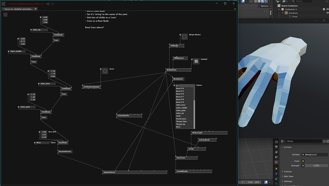Screen dimensions: 329x186
Task: Select the ResolveParents node
Action: (x=65, y=152)
